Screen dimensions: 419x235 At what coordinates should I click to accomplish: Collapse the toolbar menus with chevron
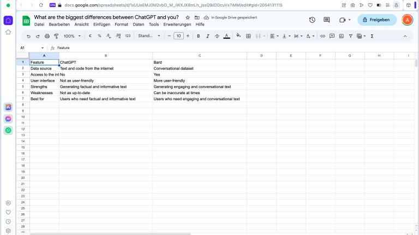point(405,36)
